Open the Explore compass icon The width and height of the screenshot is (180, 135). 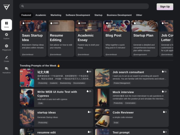[x=7, y=35]
